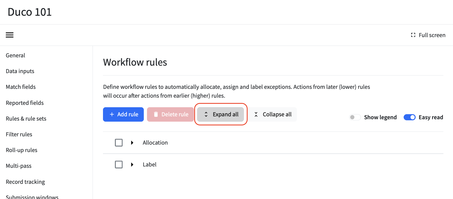Open Rules & rule sets page
The height and width of the screenshot is (199, 453).
pos(26,118)
